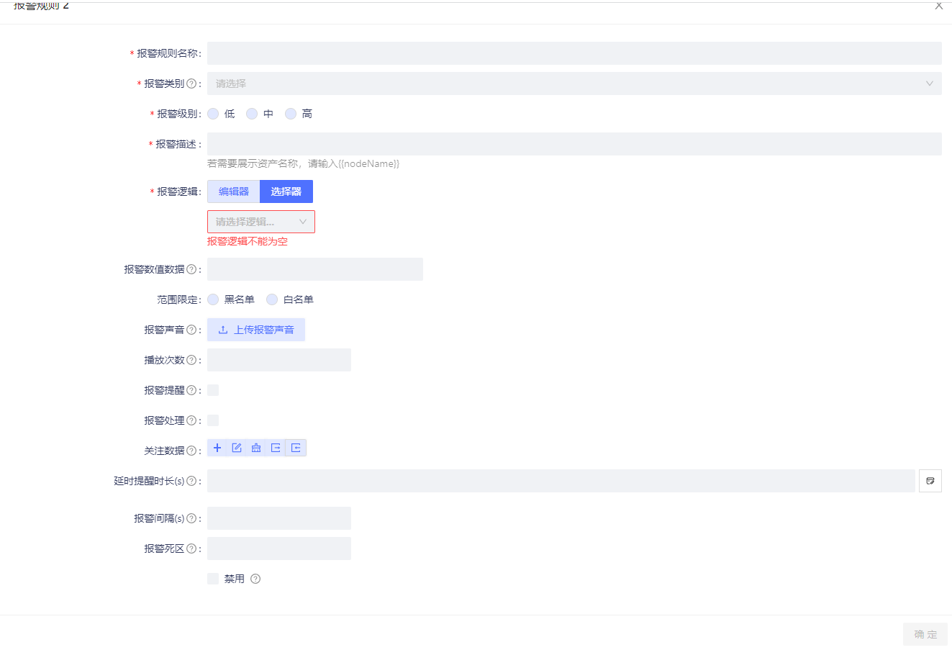Close the 报警规则 dialog
Image resolution: width=952 pixels, height=650 pixels.
(939, 6)
